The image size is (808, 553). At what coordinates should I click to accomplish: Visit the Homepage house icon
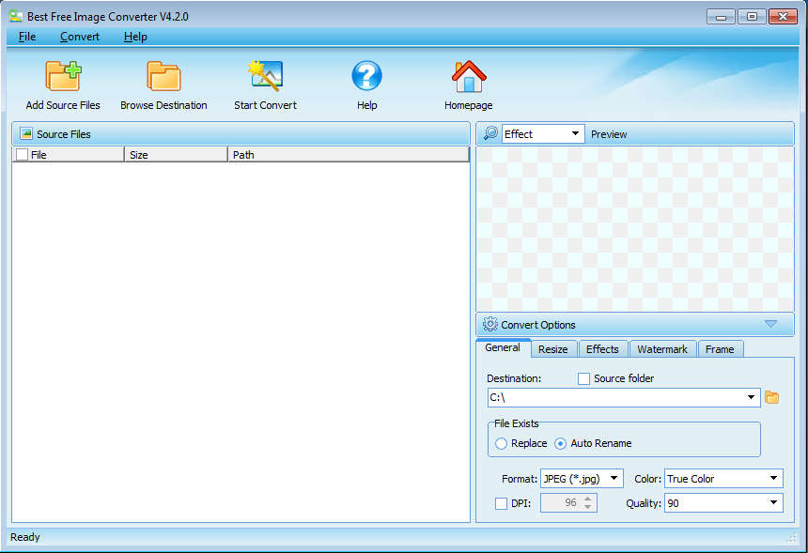(468, 76)
